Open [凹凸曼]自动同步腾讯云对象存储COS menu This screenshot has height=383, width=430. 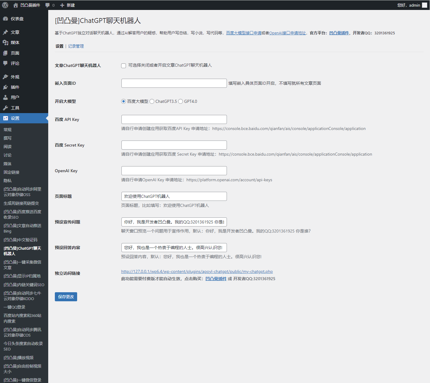coord(23,332)
